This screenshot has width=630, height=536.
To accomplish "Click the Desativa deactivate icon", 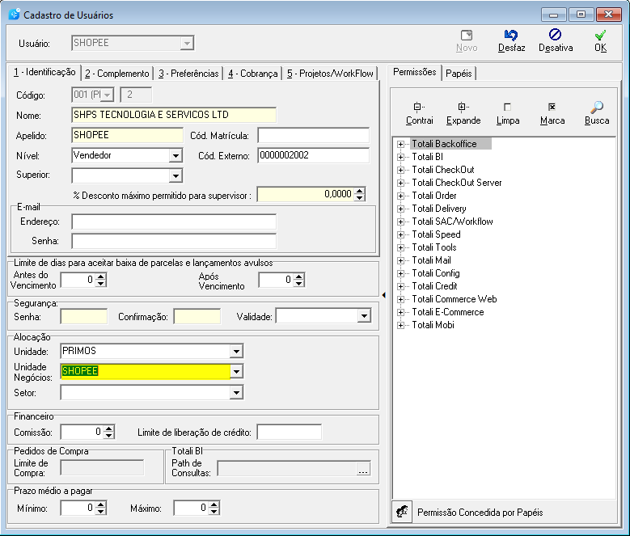I will point(556,35).
